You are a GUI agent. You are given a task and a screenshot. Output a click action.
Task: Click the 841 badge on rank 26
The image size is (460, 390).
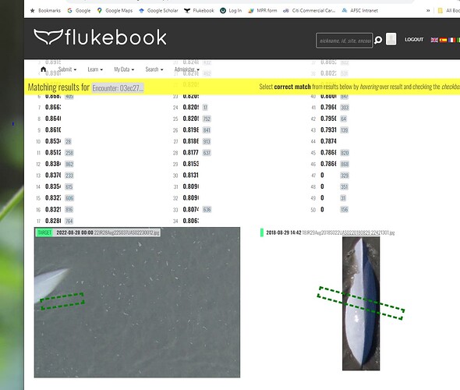click(207, 130)
